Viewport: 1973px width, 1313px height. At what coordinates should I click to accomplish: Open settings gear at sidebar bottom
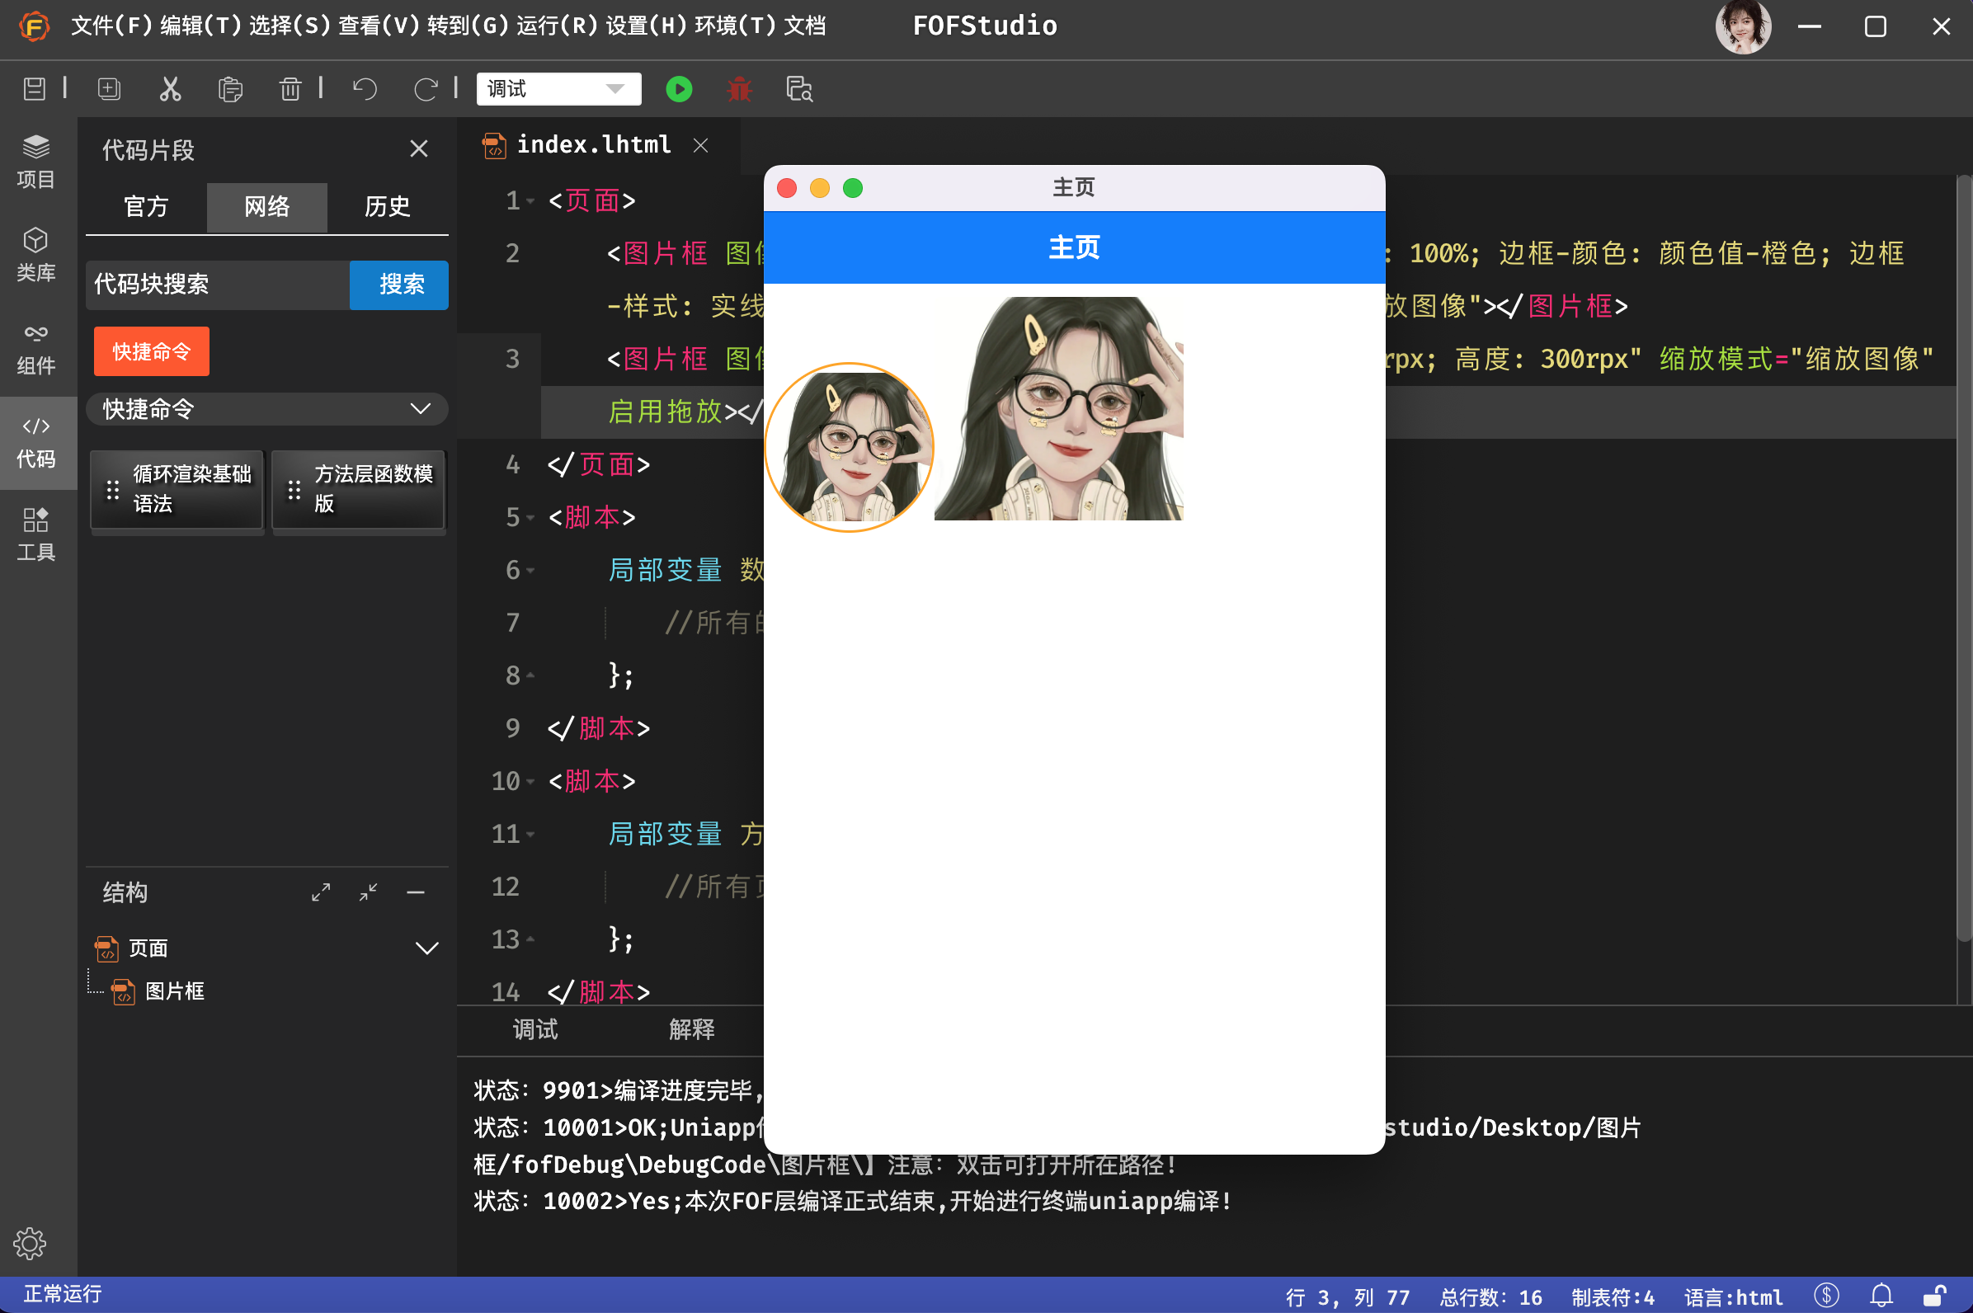click(x=31, y=1244)
